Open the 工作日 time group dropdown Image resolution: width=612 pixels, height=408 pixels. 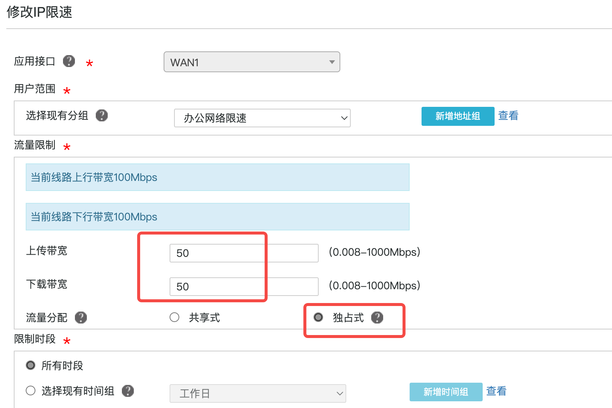coord(258,393)
